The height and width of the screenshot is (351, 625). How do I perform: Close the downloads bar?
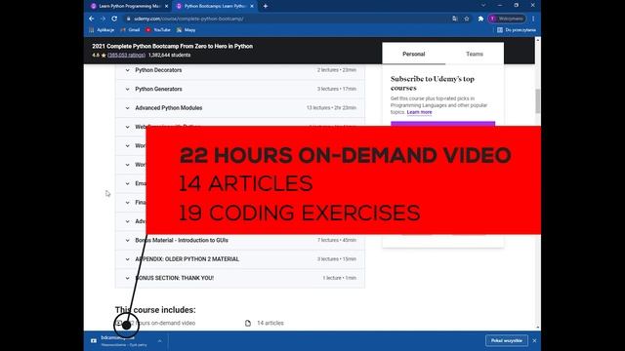click(534, 340)
